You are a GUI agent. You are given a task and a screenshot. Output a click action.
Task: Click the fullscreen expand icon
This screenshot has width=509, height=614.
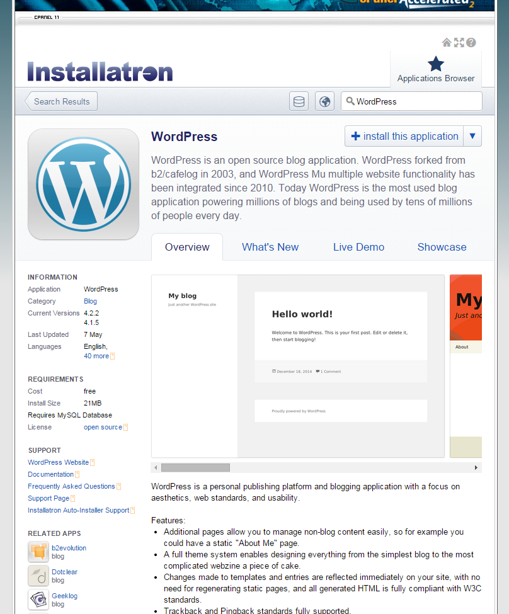pos(459,42)
